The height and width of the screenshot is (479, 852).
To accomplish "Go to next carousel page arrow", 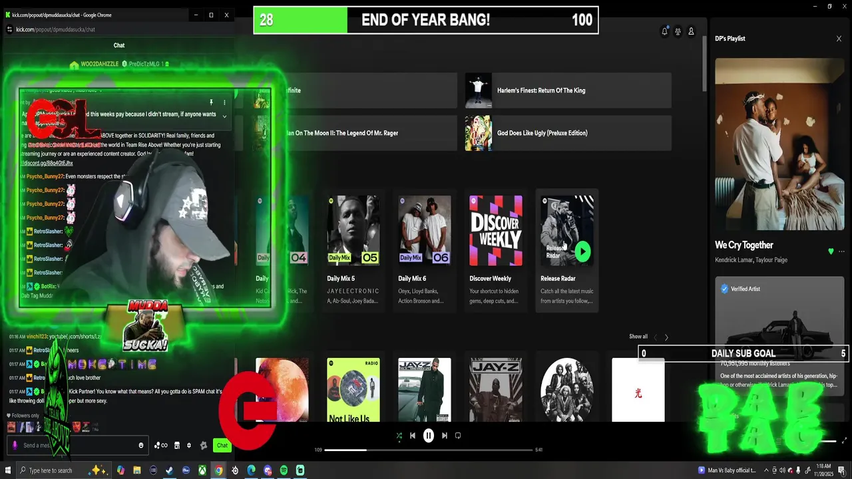I will [x=666, y=337].
